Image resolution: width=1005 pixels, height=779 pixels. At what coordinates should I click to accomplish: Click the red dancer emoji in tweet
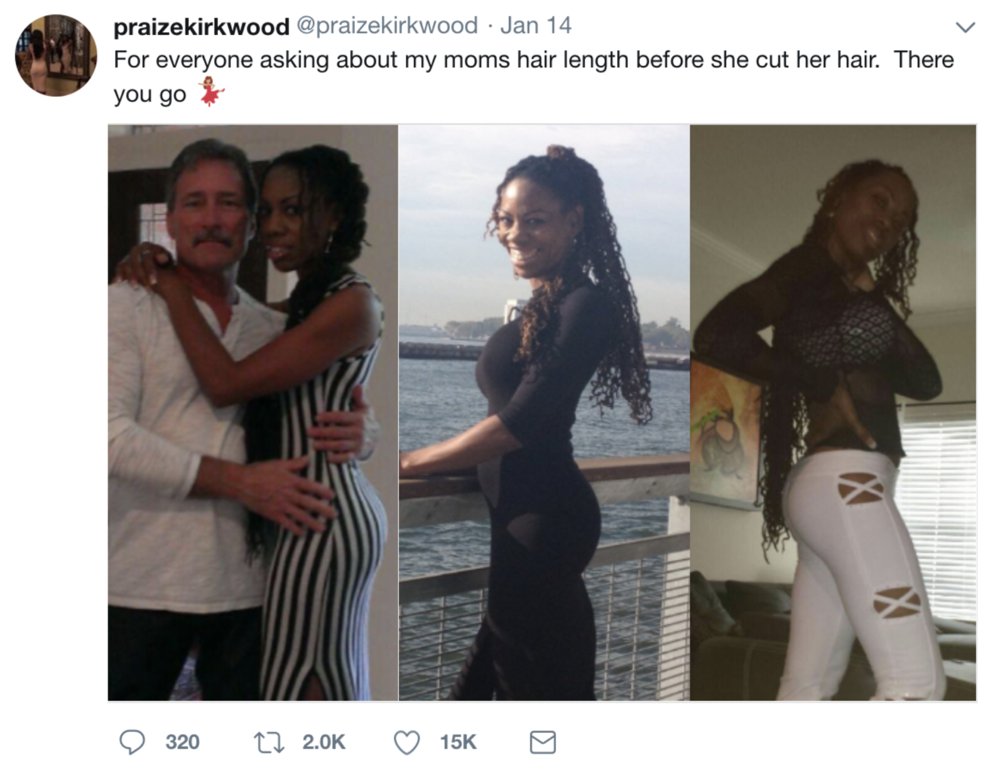point(211,92)
